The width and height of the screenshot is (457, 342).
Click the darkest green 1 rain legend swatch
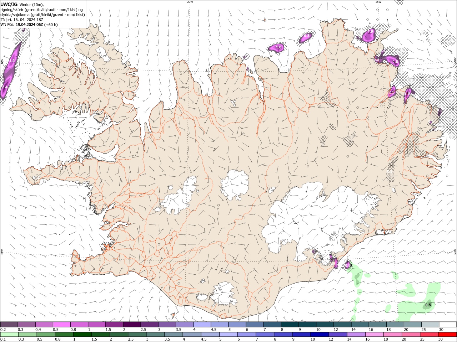click(x=82, y=335)
